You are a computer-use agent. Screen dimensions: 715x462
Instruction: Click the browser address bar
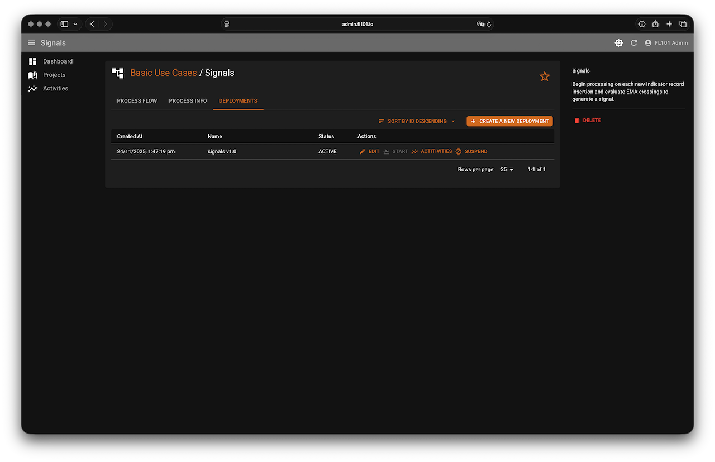pyautogui.click(x=357, y=24)
